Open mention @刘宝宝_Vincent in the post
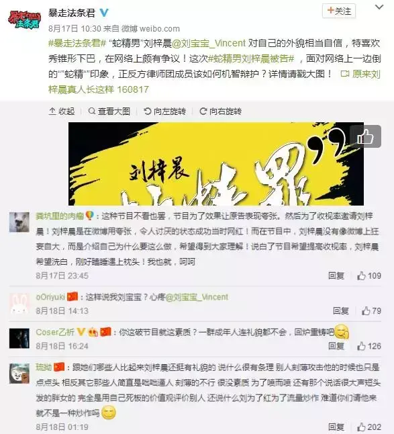The width and height of the screenshot is (394, 434). click(209, 43)
